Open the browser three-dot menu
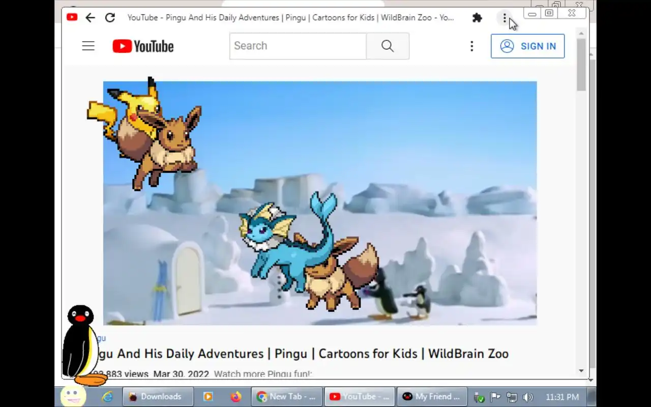651x407 pixels. coord(505,18)
